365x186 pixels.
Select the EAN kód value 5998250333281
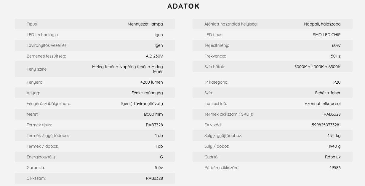[326, 125]
